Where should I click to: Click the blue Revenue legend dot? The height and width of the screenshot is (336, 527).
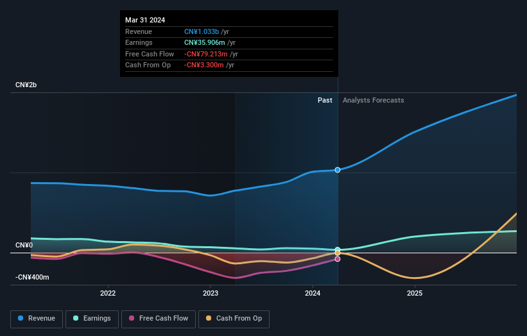tap(21, 318)
